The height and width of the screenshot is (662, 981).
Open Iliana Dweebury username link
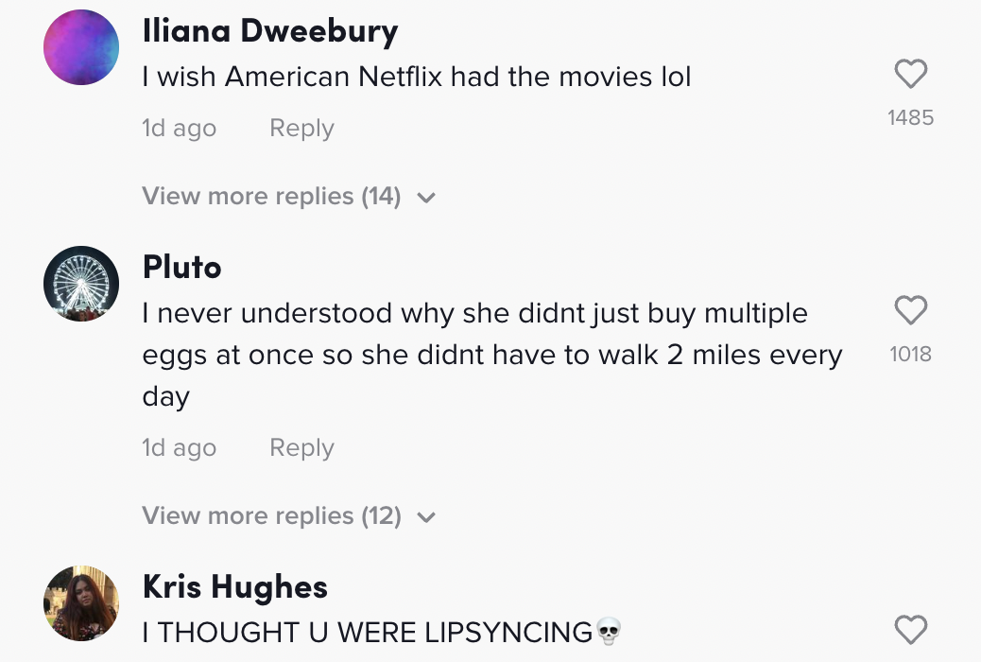coord(270,31)
